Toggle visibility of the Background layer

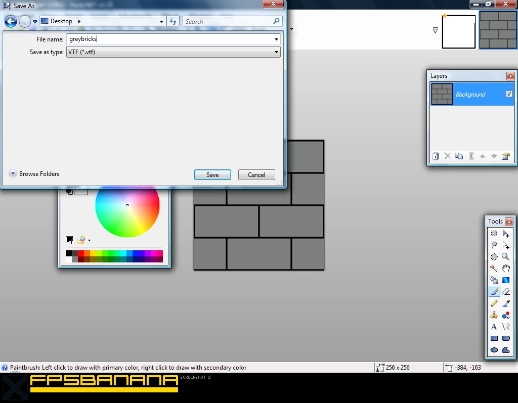coord(509,94)
